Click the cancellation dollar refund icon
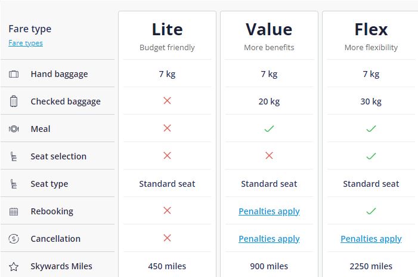Viewport: 418px width, 277px height. (14, 239)
